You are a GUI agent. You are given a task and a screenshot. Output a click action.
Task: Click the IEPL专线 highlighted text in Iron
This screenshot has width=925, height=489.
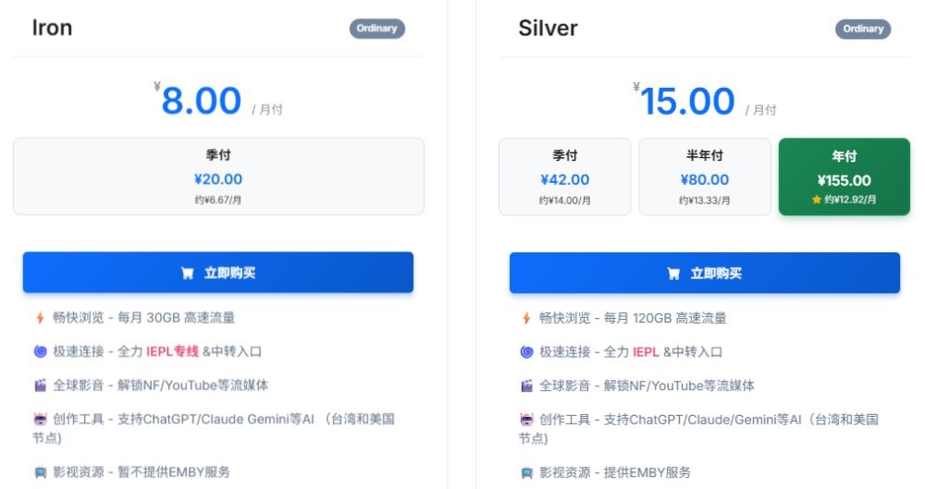tap(172, 351)
